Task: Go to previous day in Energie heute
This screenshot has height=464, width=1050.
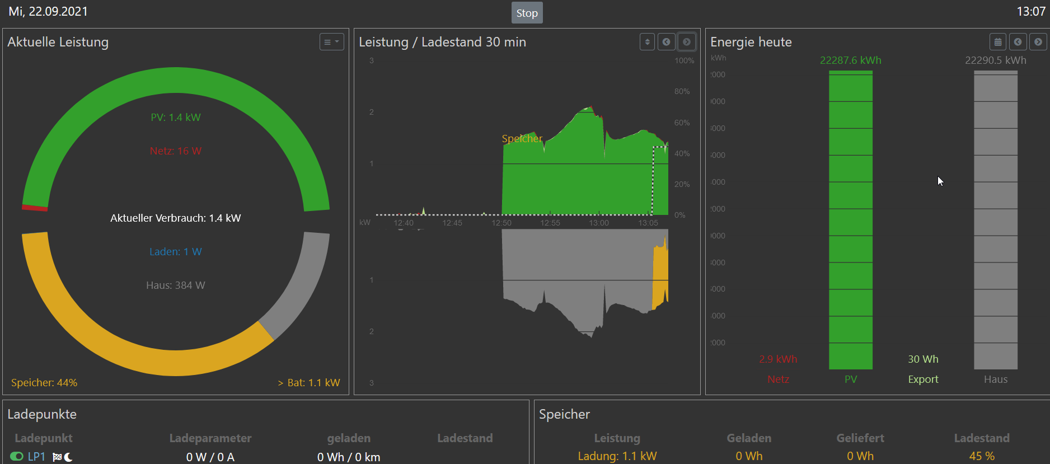Action: pos(1018,42)
